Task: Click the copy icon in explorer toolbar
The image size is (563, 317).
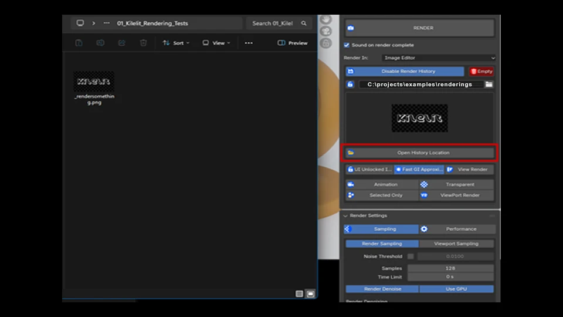Action: [79, 43]
